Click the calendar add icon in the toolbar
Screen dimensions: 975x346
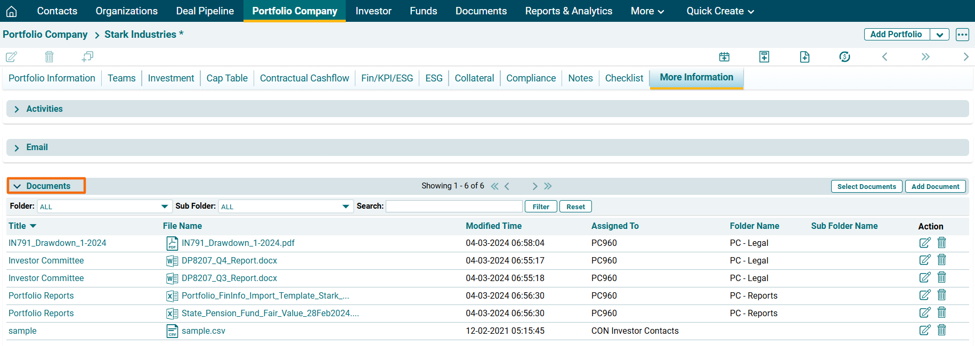(x=724, y=57)
